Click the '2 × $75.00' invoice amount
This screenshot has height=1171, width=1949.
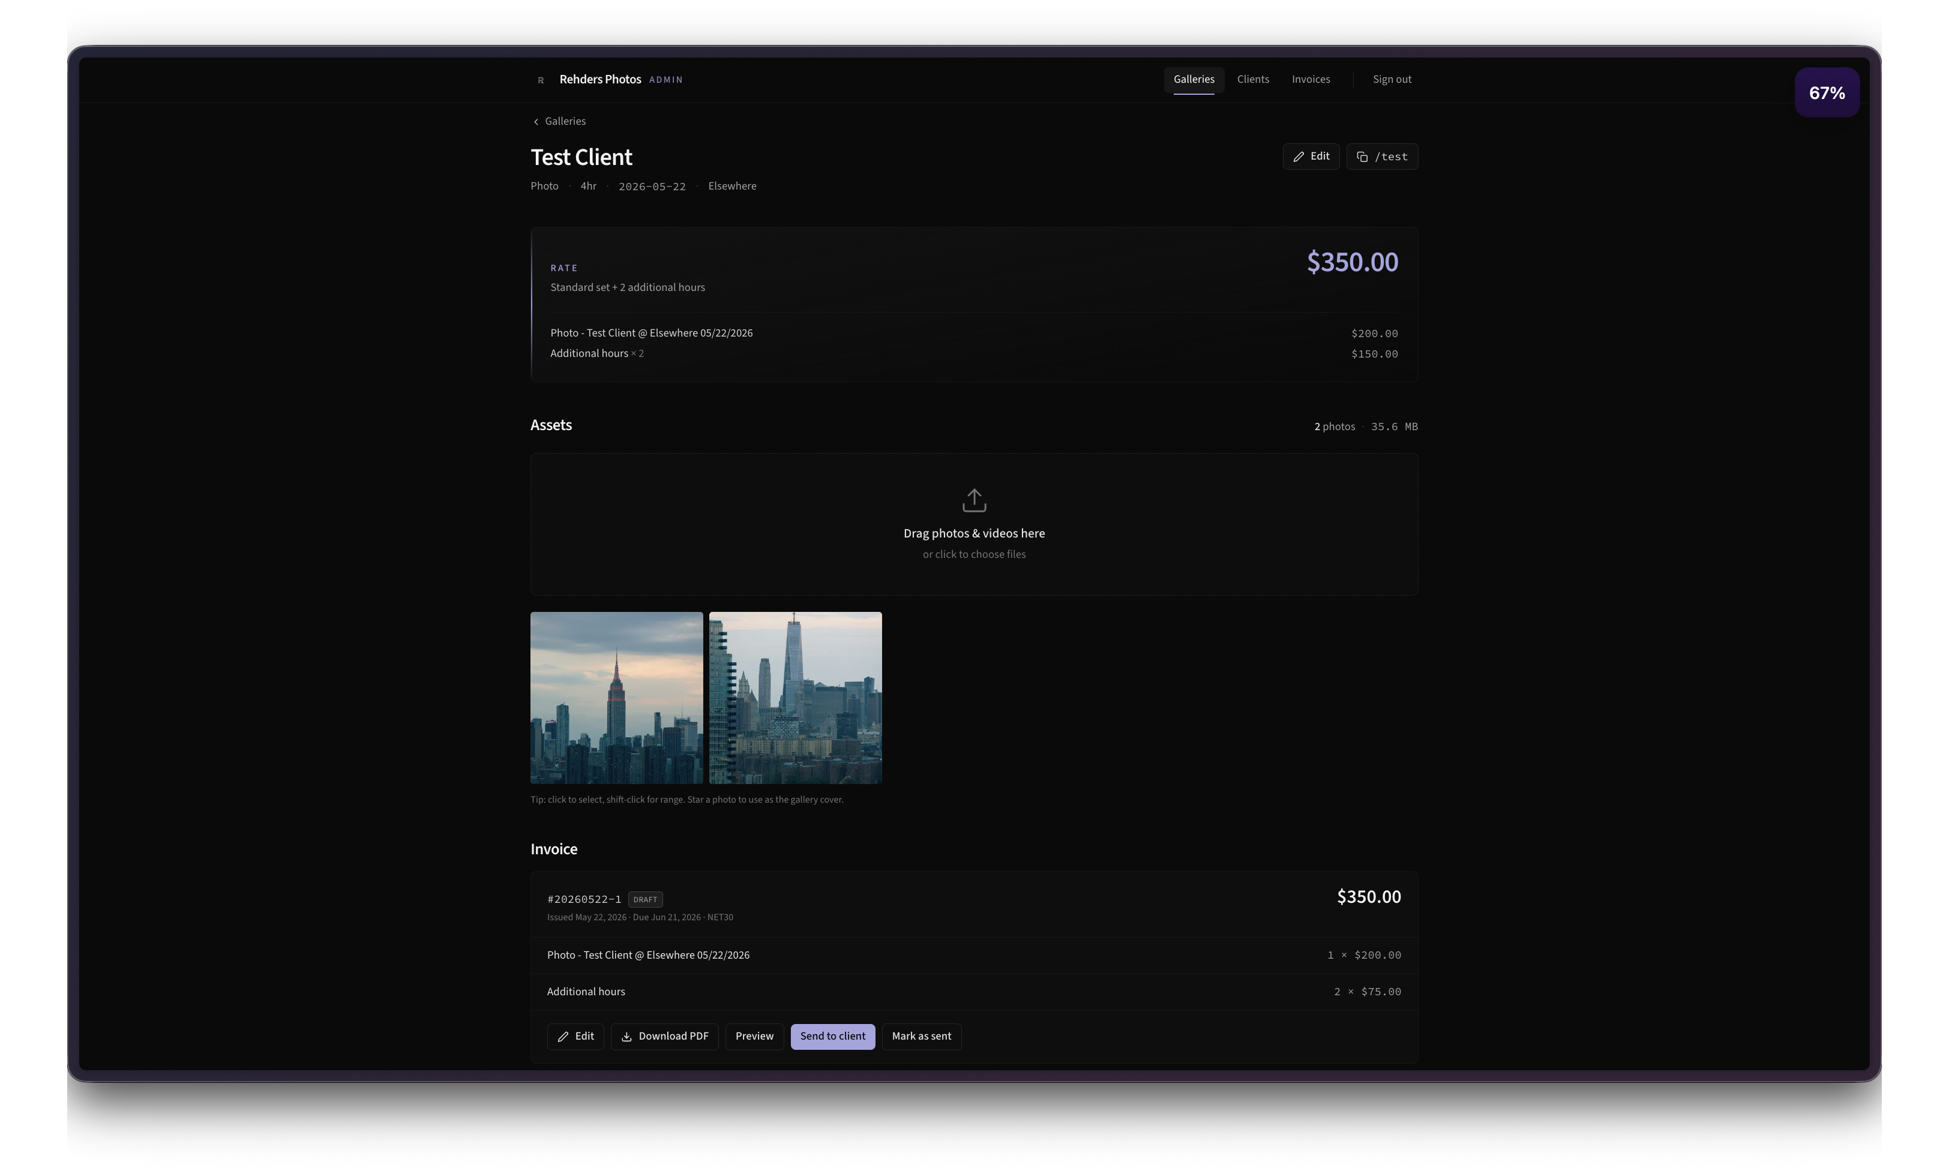pos(1367,992)
